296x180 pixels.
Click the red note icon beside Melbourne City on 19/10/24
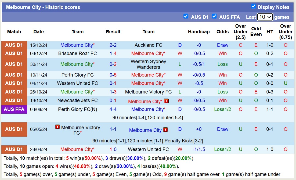(166, 101)
